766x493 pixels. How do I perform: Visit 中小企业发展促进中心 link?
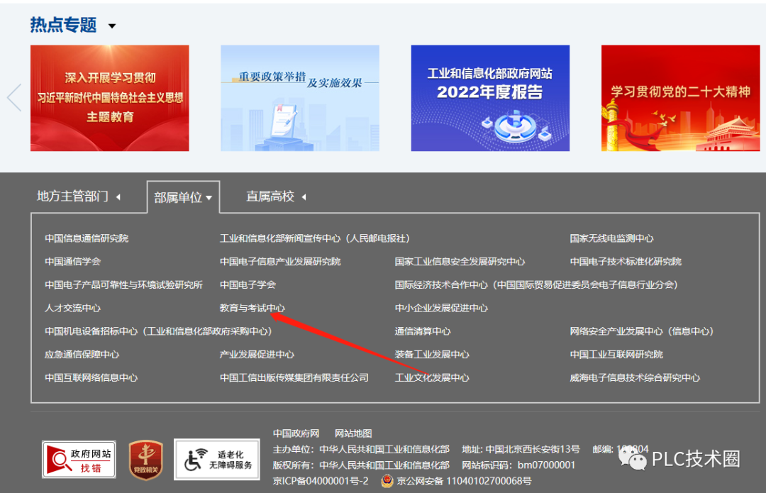click(441, 309)
